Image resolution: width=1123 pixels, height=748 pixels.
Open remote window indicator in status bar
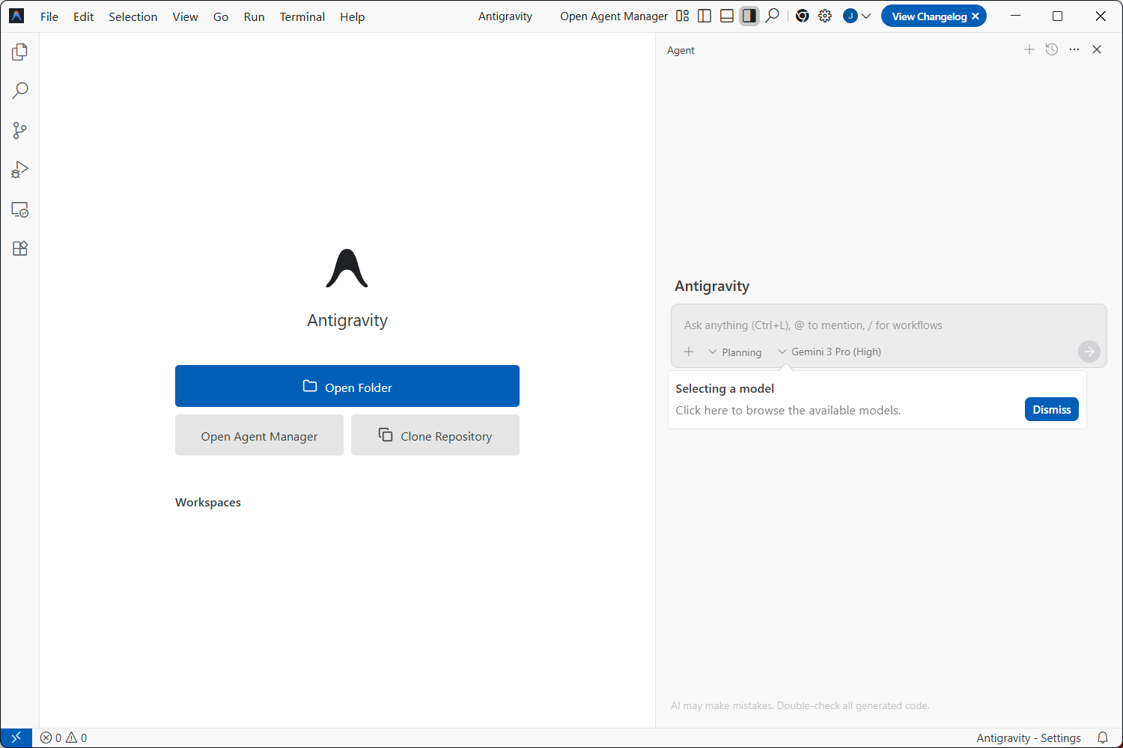(x=16, y=738)
